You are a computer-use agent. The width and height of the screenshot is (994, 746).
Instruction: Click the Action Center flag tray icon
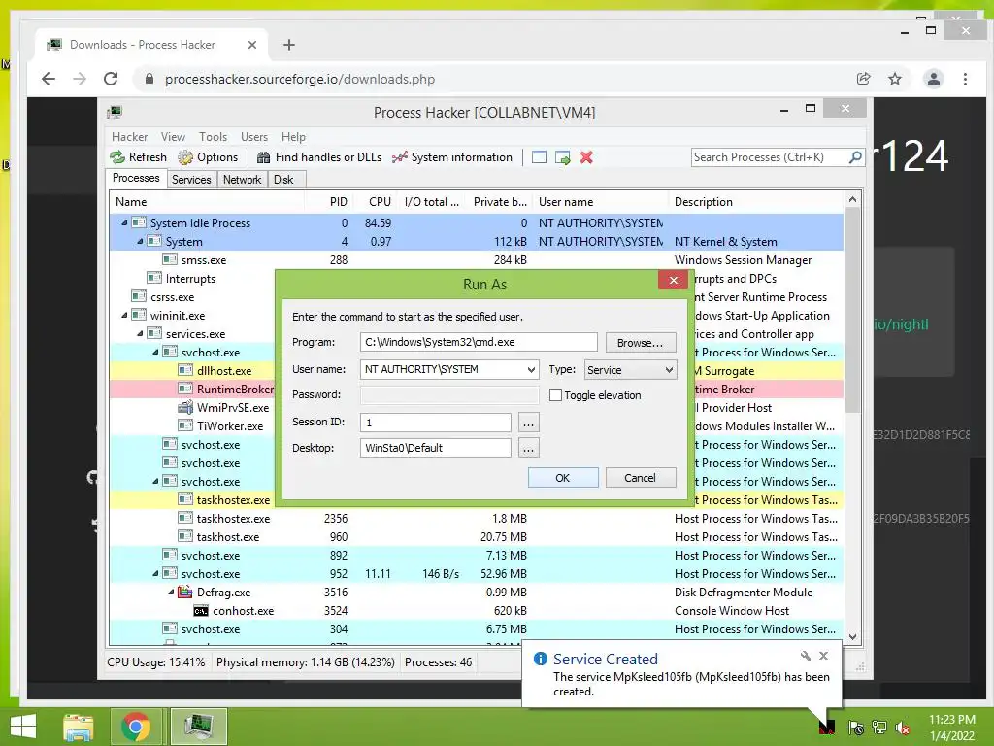pos(856,728)
